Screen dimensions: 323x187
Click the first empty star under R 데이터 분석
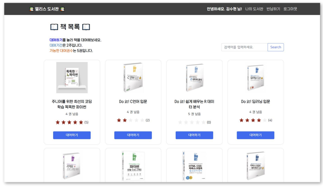(180, 122)
